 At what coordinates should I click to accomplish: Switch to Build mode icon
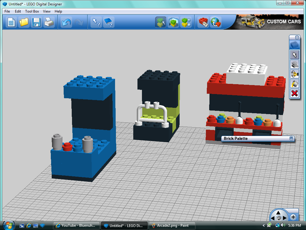(160, 22)
